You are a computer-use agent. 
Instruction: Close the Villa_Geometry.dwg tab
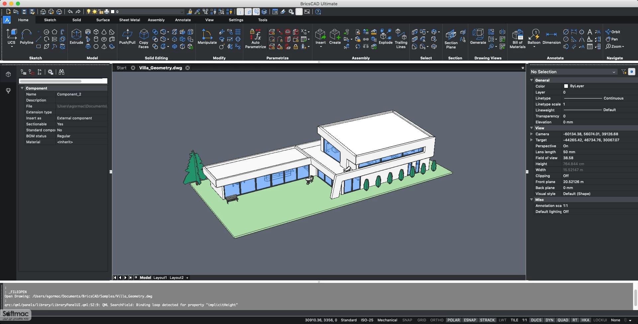(187, 68)
